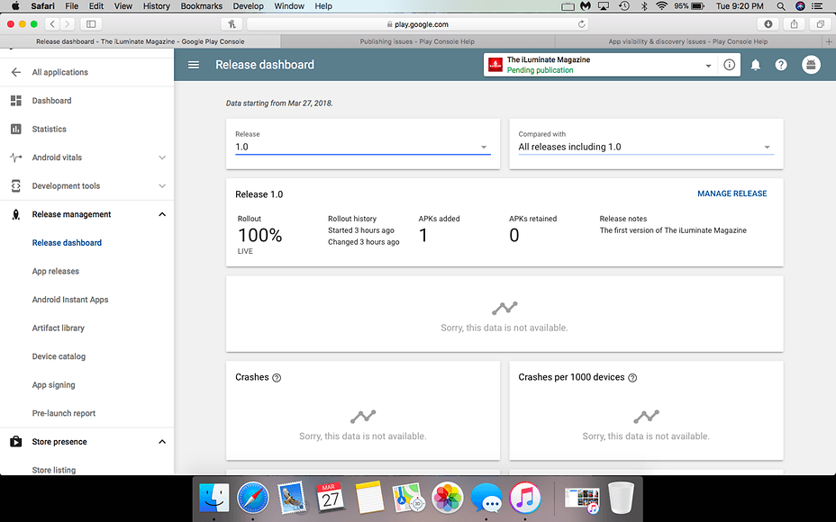The image size is (836, 522).
Task: Open Calendar from the dock
Action: coord(331,498)
